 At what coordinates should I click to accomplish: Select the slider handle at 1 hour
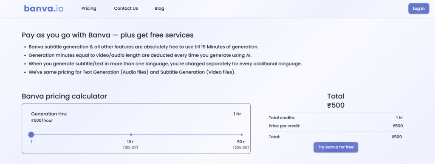(31, 134)
